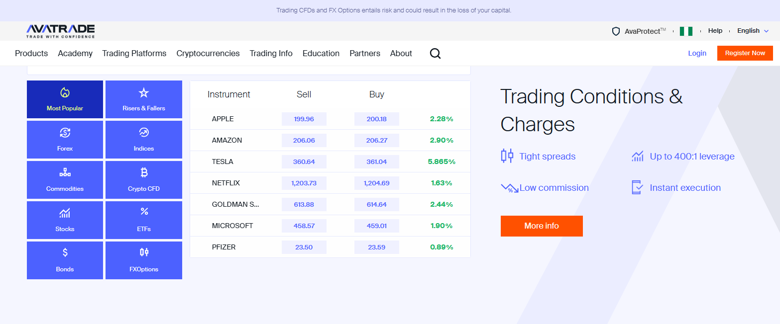This screenshot has height=324, width=780.
Task: Click the Forex currency exchange icon
Action: 65,133
